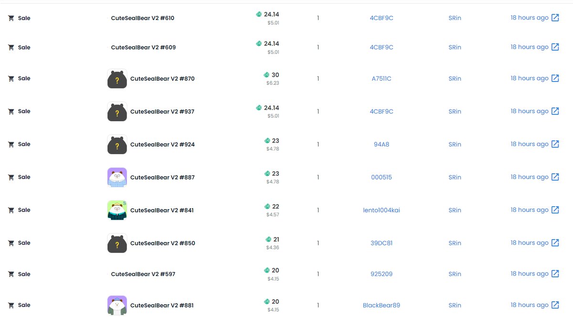
Task: Open item CuteSealBear V2 #881
Action: pyautogui.click(x=162, y=306)
